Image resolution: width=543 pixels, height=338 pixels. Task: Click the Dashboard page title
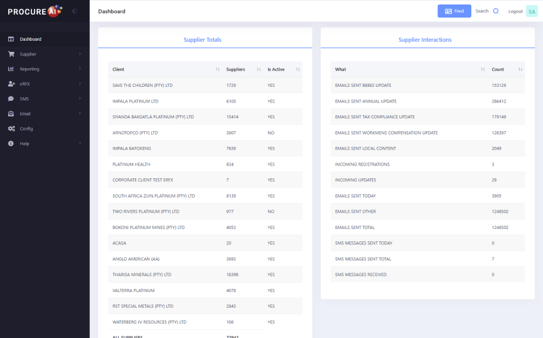click(x=112, y=12)
